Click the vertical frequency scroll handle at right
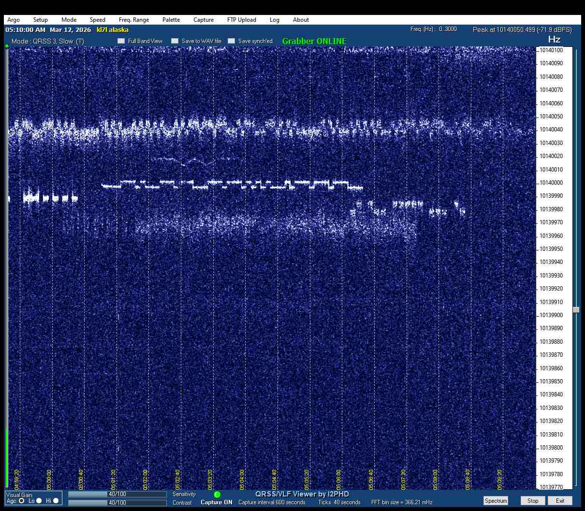This screenshot has height=511, width=585. (576, 310)
